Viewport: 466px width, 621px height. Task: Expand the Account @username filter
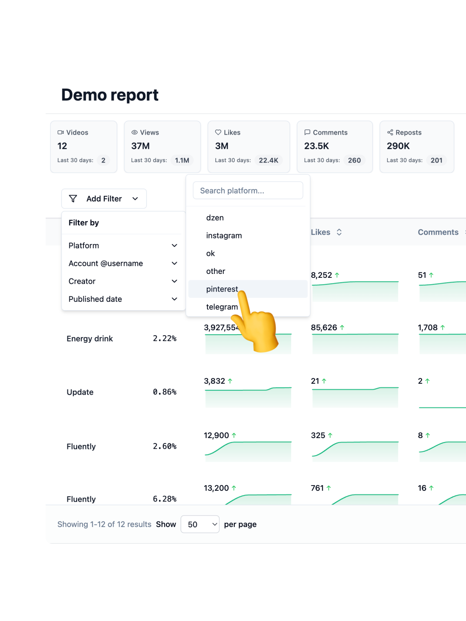(123, 263)
